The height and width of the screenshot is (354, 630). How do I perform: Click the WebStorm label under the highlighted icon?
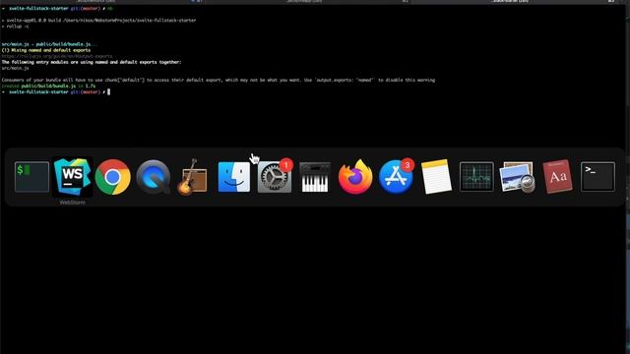pos(72,203)
